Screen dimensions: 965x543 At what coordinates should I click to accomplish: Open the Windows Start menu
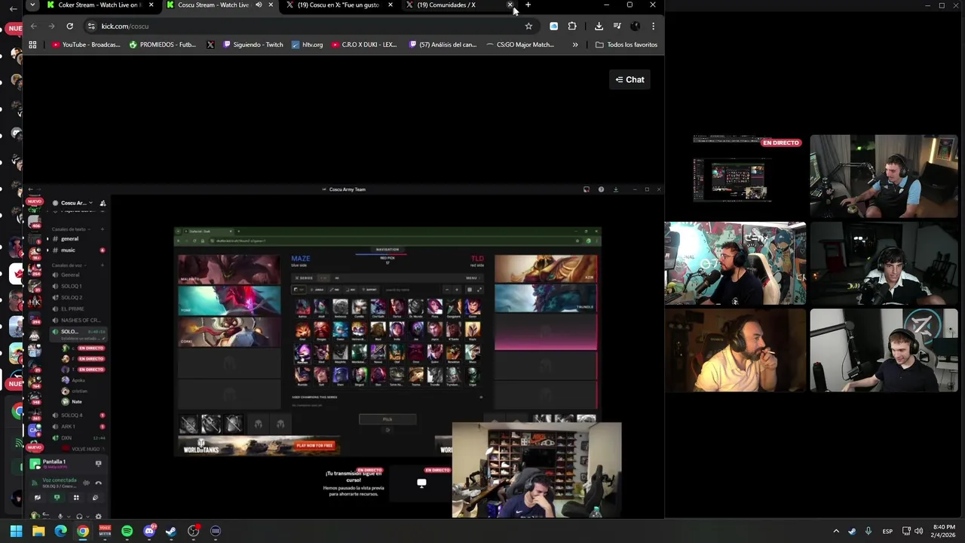[x=16, y=532]
